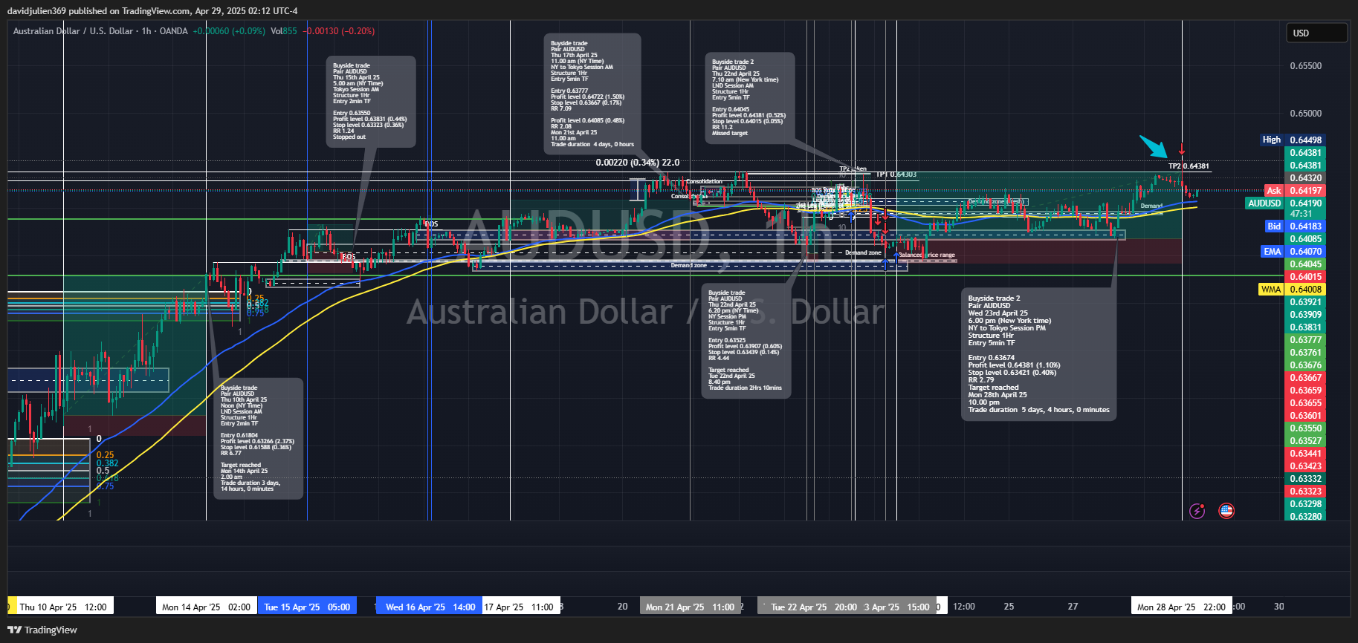This screenshot has height=643, width=1358.
Task: Click the TP2 0.64381 label on the chart
Action: [1189, 166]
